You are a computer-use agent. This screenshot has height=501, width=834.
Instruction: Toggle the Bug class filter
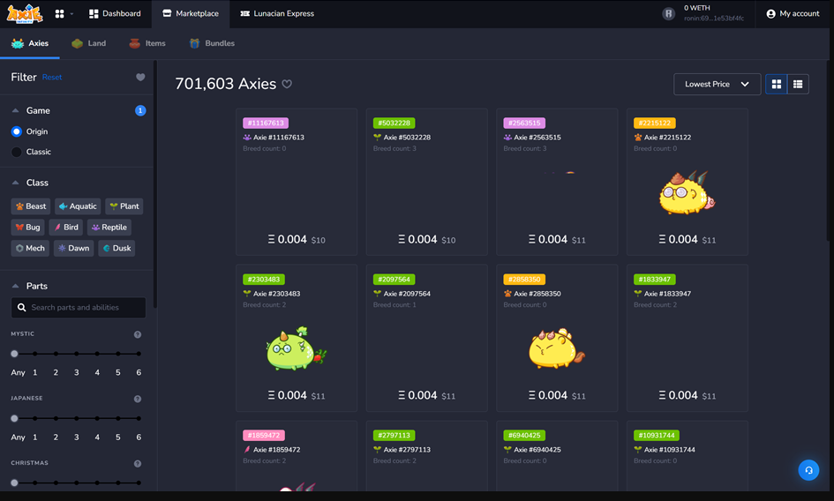point(27,227)
